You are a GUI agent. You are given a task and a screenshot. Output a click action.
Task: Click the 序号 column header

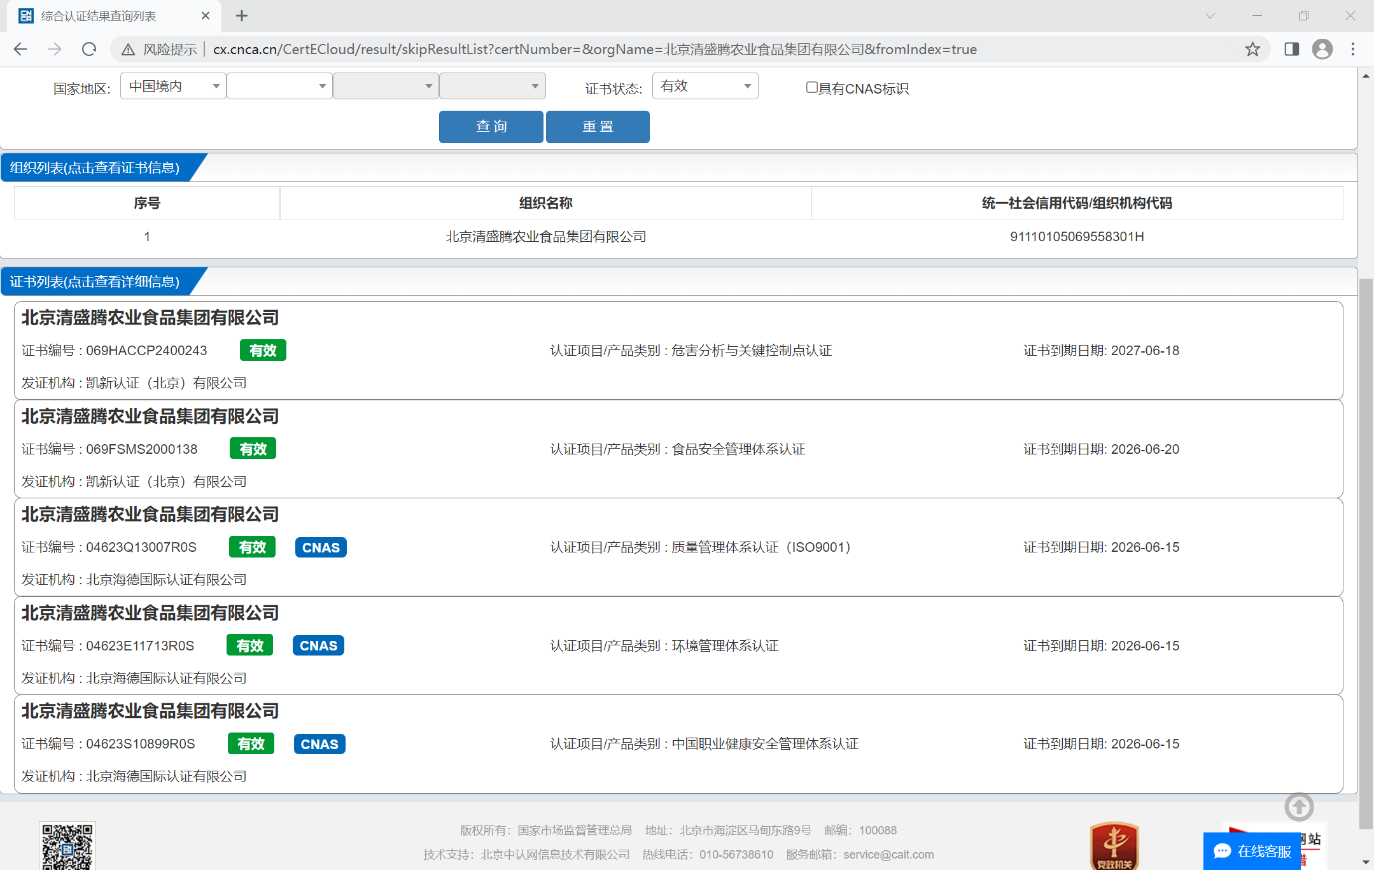click(147, 203)
